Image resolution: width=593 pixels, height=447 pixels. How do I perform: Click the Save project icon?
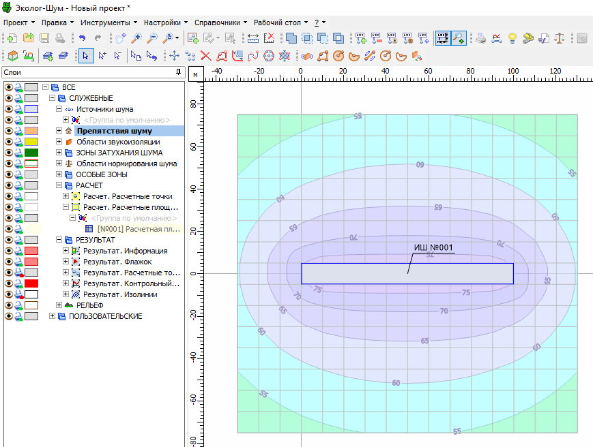[x=44, y=38]
